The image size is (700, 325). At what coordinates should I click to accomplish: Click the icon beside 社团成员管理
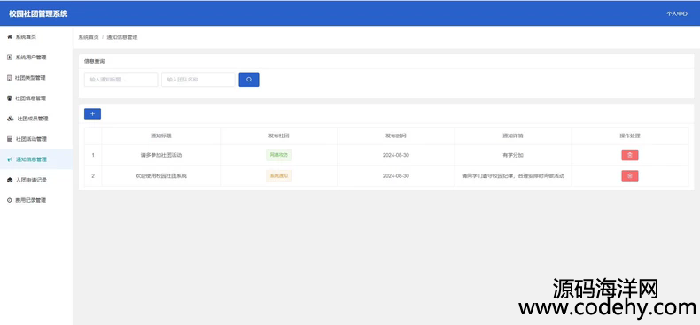tap(11, 119)
